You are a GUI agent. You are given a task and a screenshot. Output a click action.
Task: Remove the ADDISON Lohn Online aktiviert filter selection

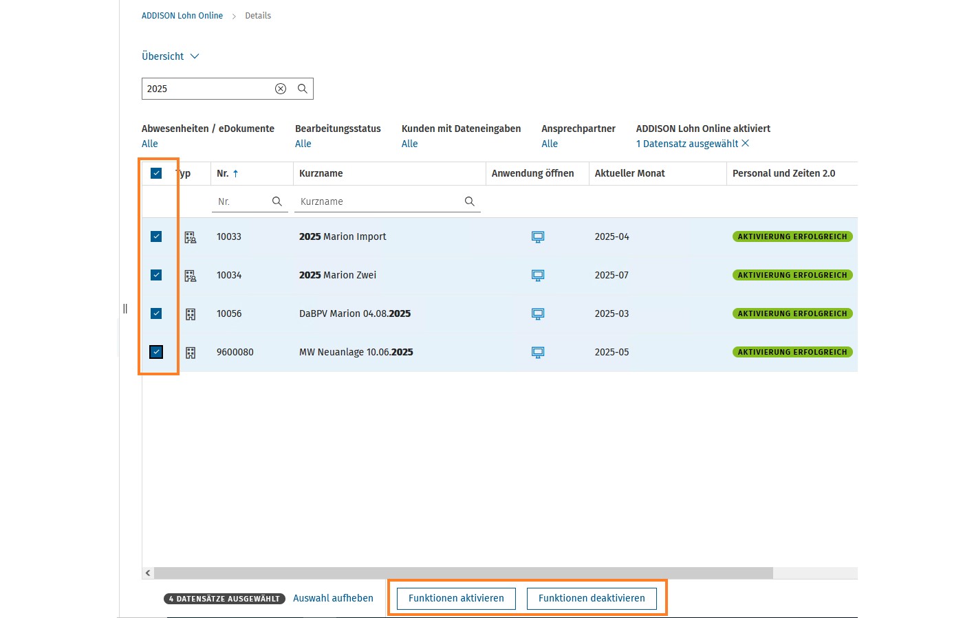(746, 143)
